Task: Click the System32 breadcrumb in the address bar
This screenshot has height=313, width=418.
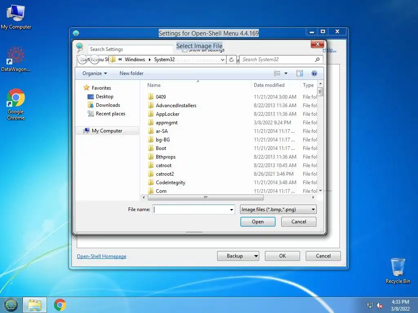Action: pos(165,60)
